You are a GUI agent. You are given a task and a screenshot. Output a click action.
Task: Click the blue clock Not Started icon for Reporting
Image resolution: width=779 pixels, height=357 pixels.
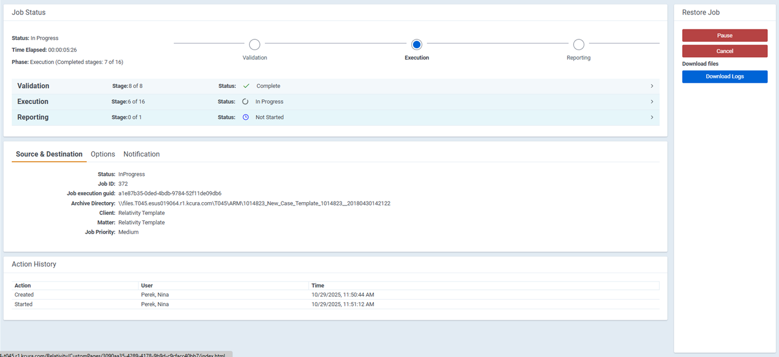click(x=245, y=117)
